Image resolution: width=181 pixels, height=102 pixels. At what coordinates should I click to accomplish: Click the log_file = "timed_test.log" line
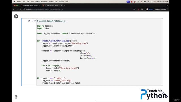(57, 80)
